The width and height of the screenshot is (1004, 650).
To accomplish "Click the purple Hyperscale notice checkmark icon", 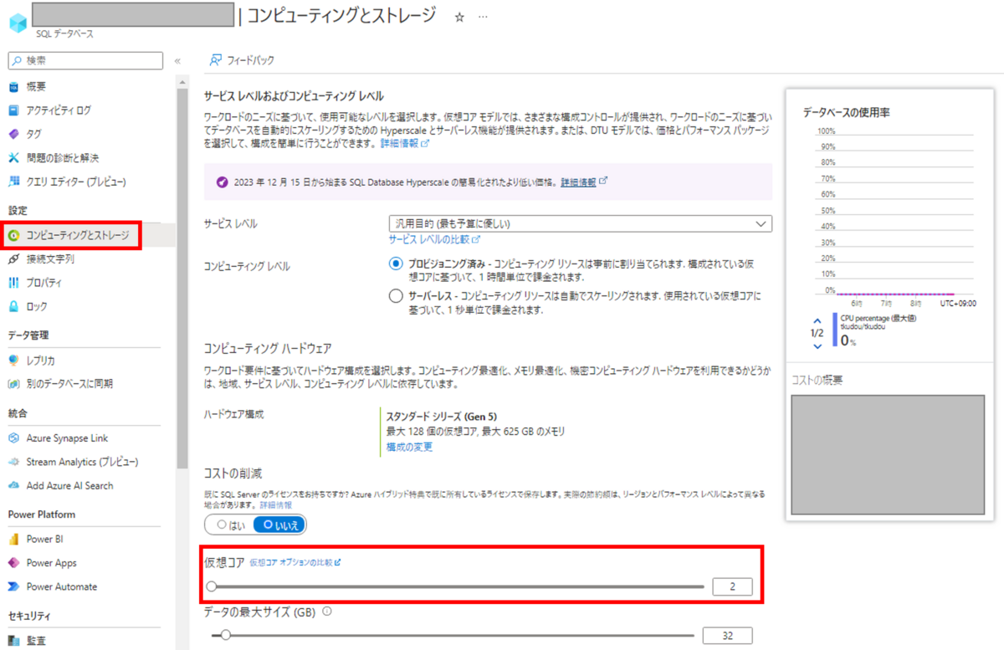I will tap(222, 182).
